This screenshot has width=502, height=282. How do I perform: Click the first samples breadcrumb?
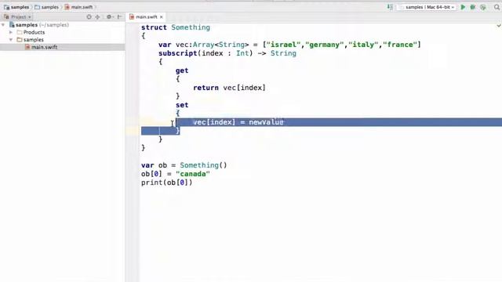(16, 7)
